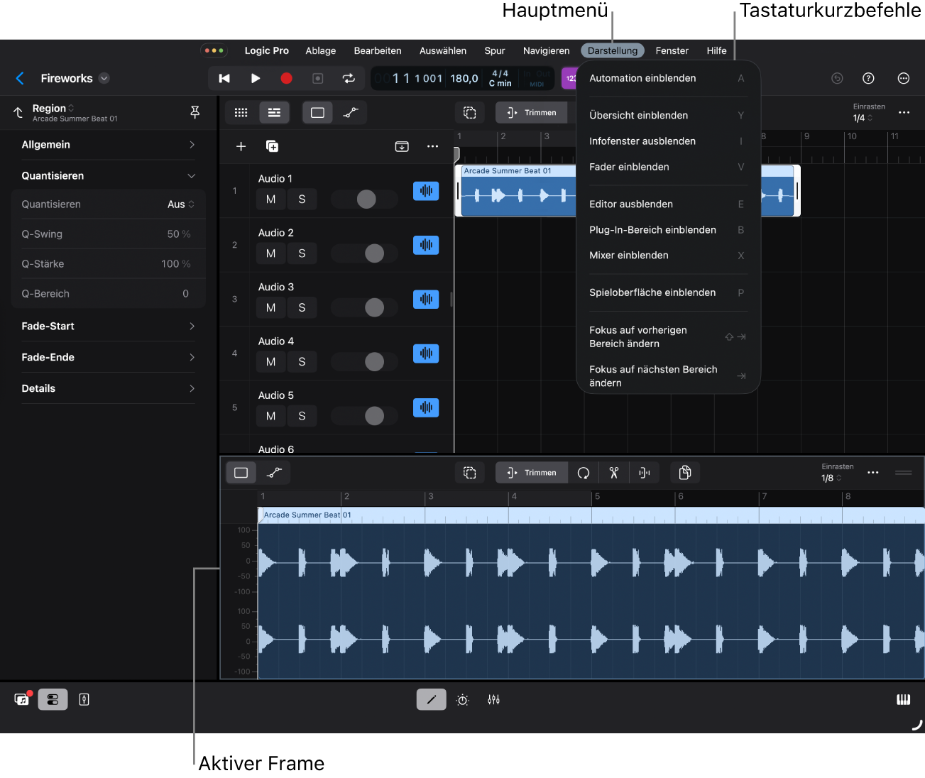Expand the Fade-Start section

tap(108, 327)
